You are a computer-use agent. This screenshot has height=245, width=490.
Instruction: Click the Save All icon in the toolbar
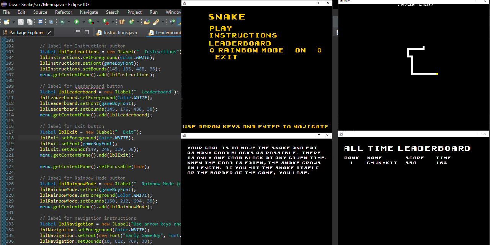coord(29,22)
